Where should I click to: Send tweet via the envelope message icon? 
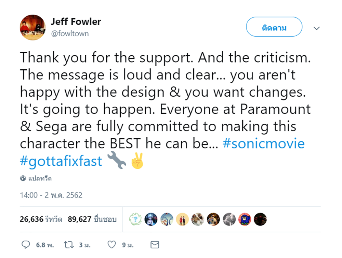point(155,245)
